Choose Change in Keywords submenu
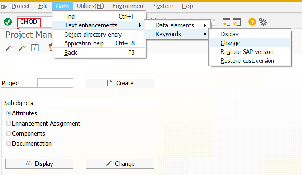 pos(250,43)
